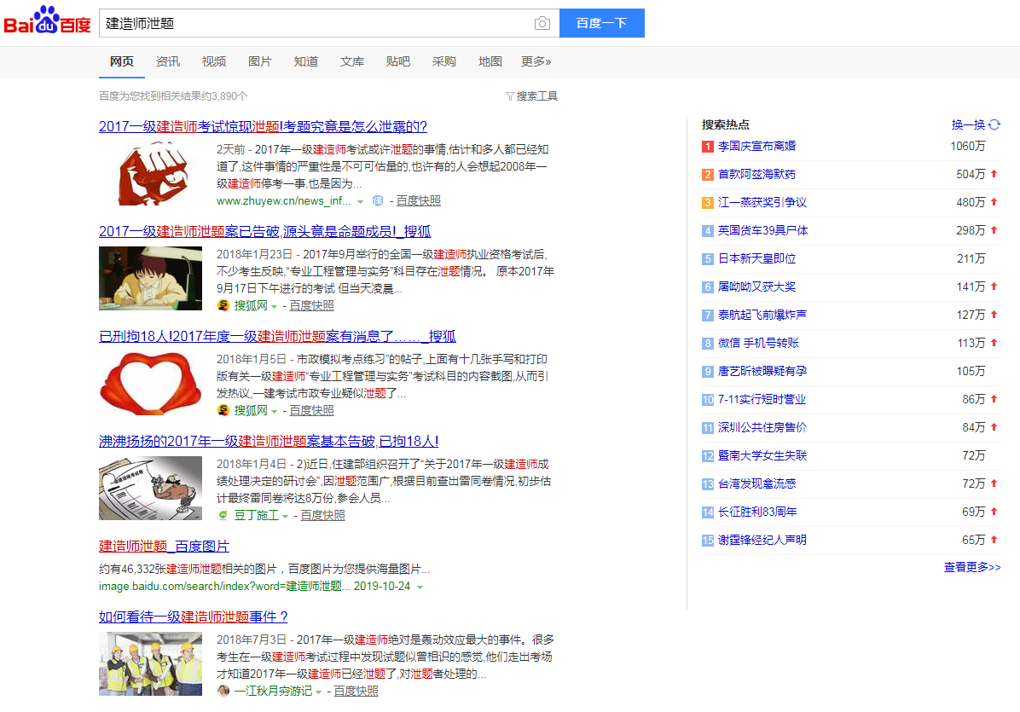This screenshot has width=1020, height=712.
Task: Open hot topic 屠呦呦又获大奖
Action: click(757, 287)
